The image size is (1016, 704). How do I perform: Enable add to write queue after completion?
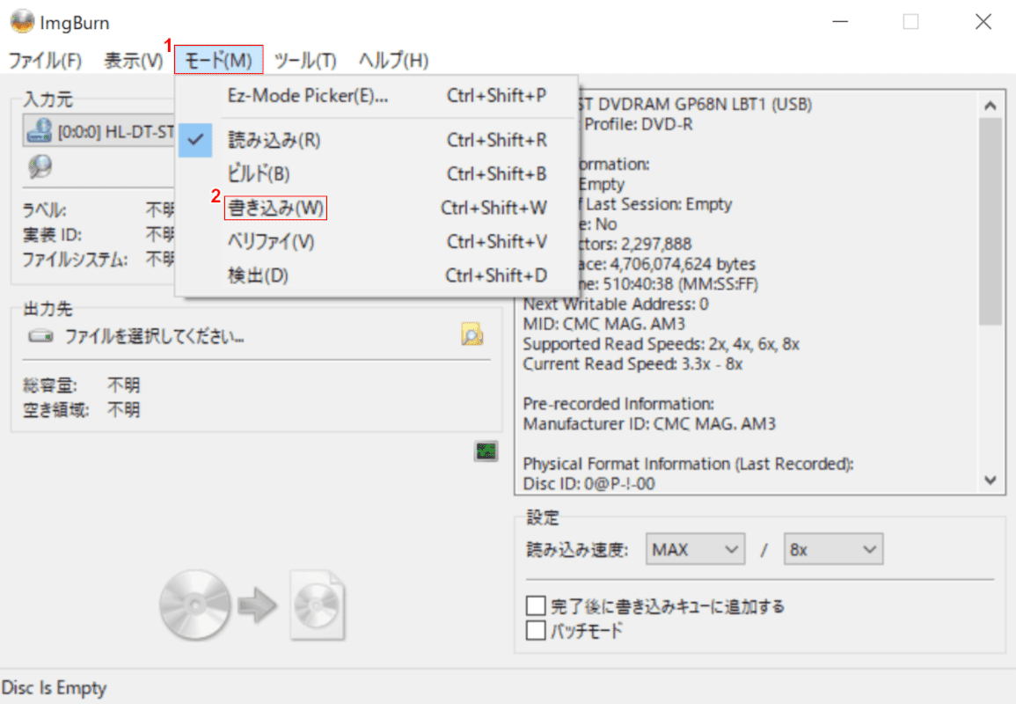tap(536, 606)
